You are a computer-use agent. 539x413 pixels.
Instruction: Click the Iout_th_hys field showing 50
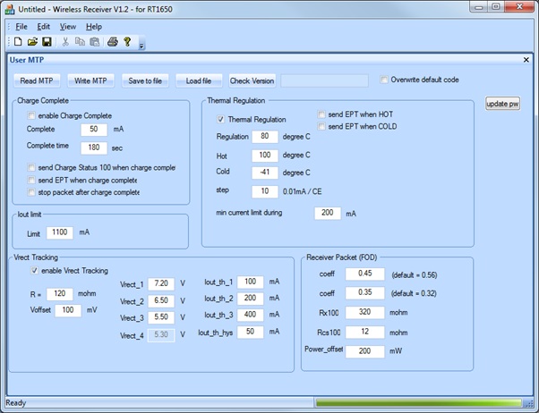tap(251, 332)
